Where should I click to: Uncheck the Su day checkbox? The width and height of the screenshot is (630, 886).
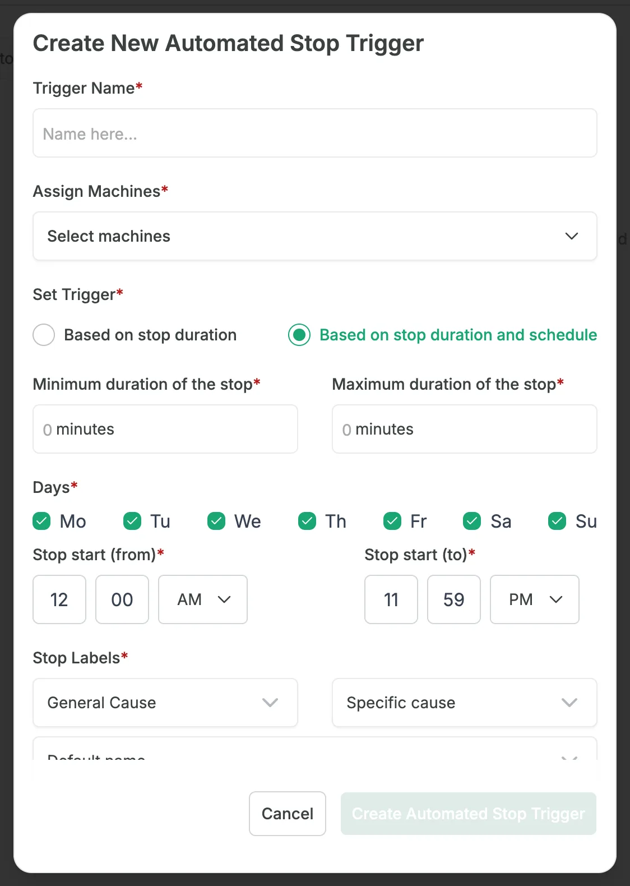pos(557,521)
